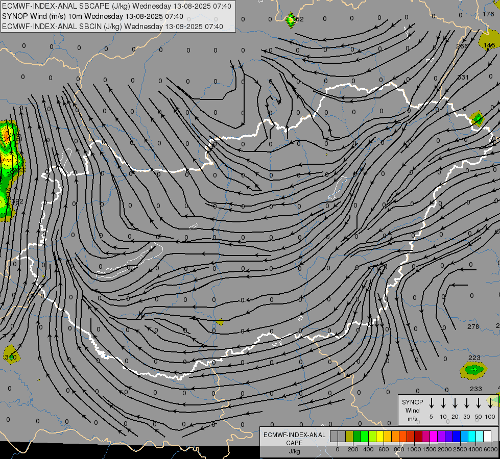The image size is (500, 459).
Task: Click the 4000 tick label in CAPE legend
Action: pyautogui.click(x=475, y=449)
